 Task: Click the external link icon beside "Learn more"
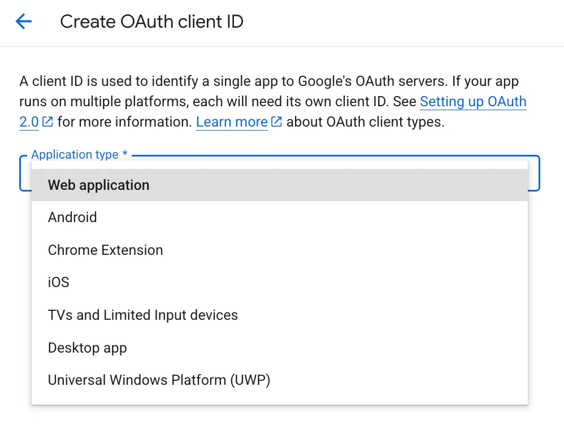click(276, 121)
